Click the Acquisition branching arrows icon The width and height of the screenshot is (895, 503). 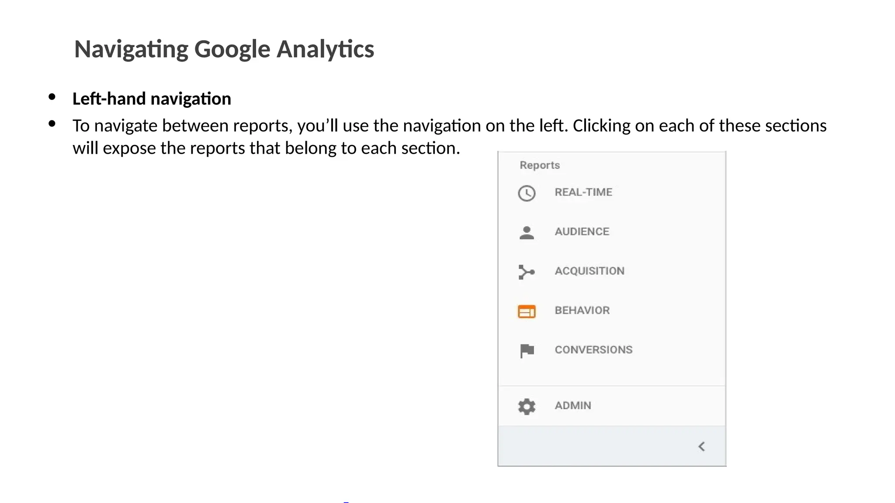[527, 272]
